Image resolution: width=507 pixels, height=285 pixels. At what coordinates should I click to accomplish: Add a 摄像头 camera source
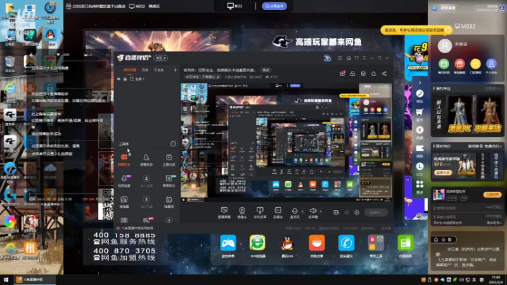[242, 213]
